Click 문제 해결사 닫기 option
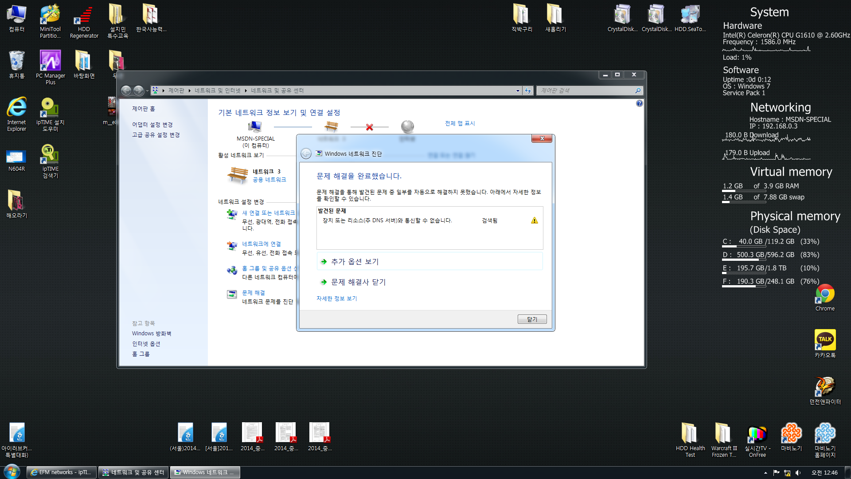 click(429, 282)
